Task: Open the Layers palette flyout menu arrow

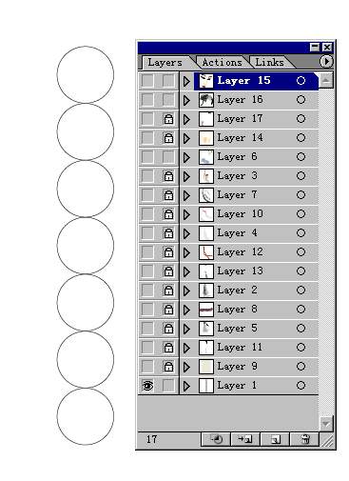Action: [326, 61]
